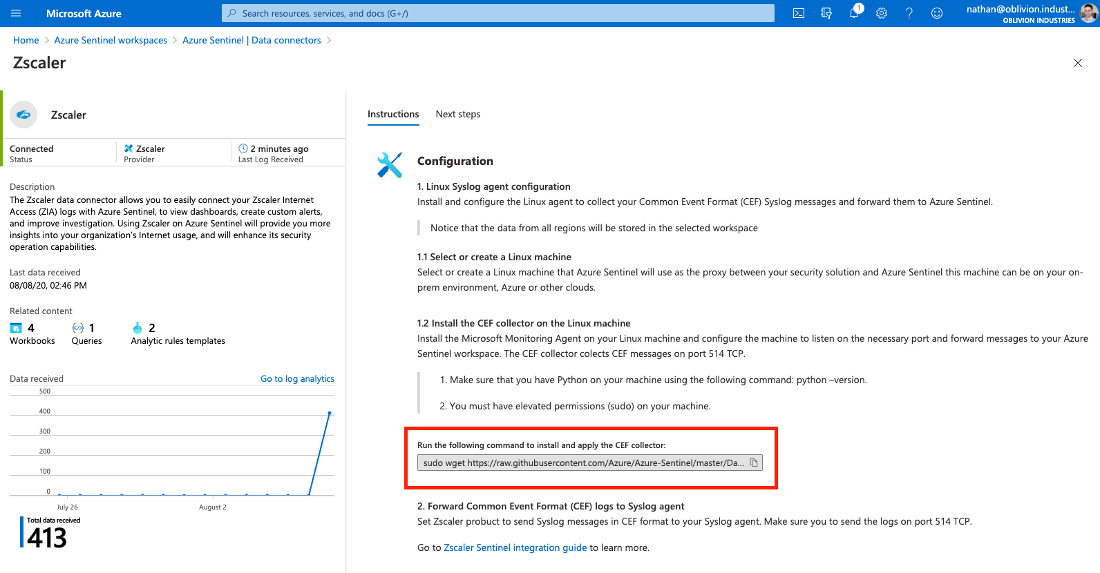Open Zscaler Sentinel integration guide link
The height and width of the screenshot is (573, 1100).
[515, 547]
